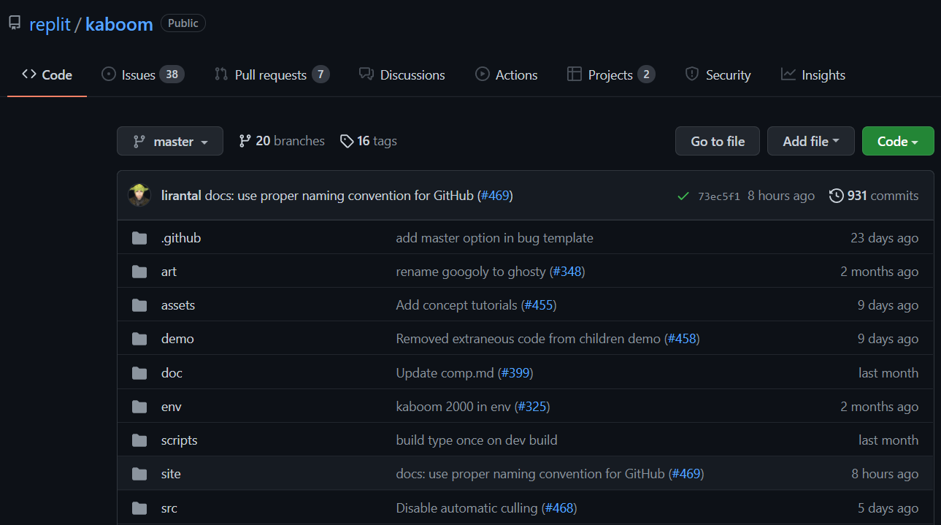Viewport: 941px width, 525px height.
Task: Open pull request #399 link
Action: [x=515, y=373]
